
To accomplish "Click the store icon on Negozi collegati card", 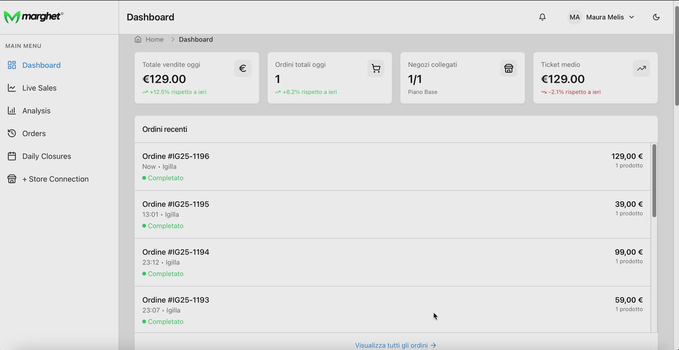I will (509, 69).
